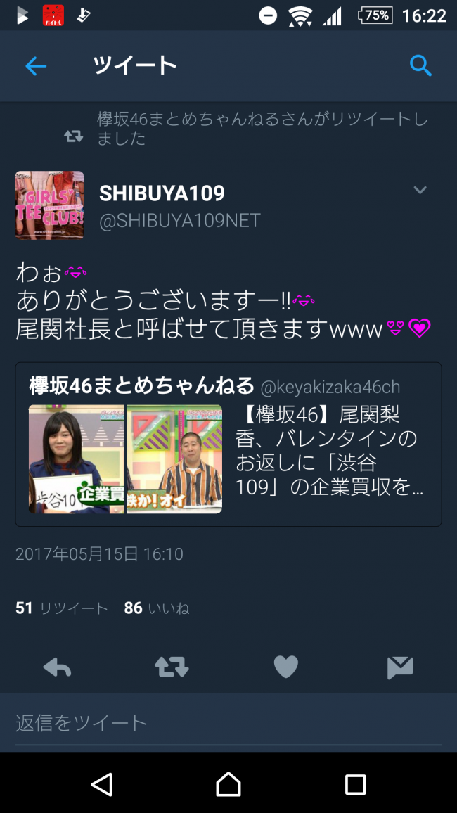Open quoted tweet from 欅坂46まとめちゃんねる

(x=228, y=444)
